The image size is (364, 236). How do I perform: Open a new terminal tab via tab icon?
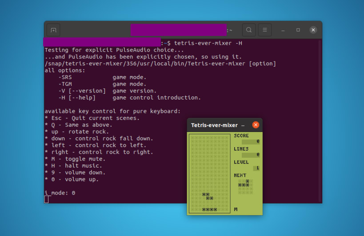coord(53,30)
